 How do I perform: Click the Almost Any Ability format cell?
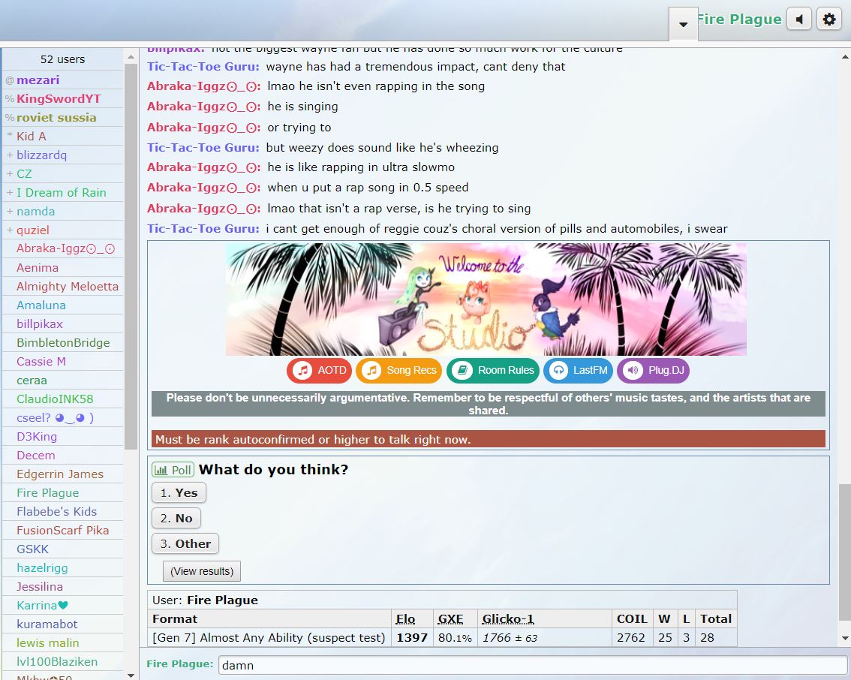point(269,638)
